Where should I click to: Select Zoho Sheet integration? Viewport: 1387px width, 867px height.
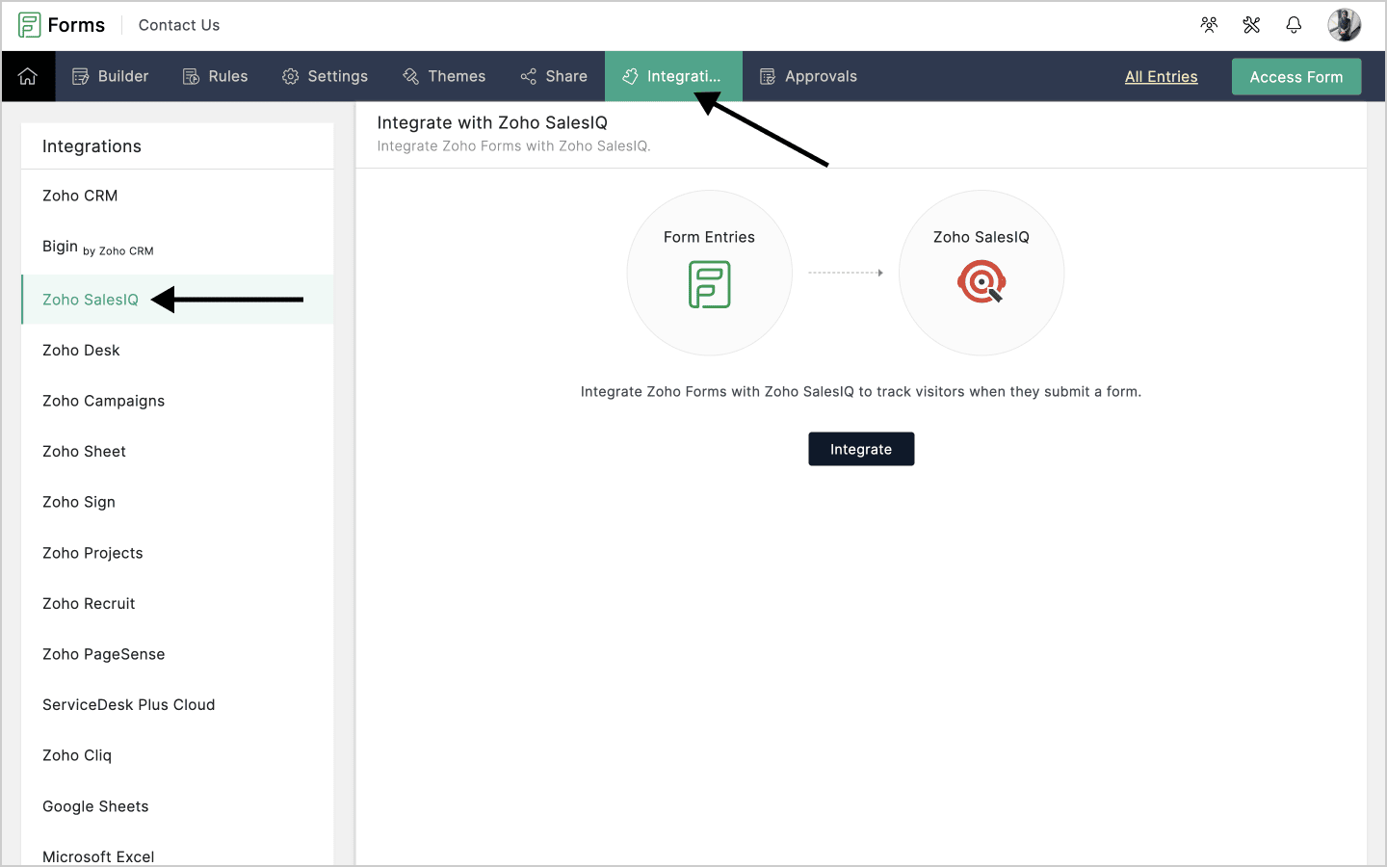[x=177, y=452]
